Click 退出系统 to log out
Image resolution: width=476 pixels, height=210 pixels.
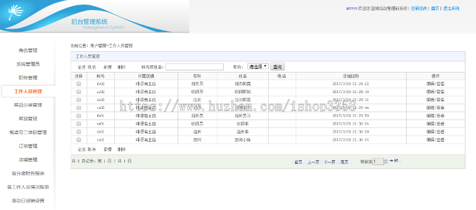[x=451, y=8]
